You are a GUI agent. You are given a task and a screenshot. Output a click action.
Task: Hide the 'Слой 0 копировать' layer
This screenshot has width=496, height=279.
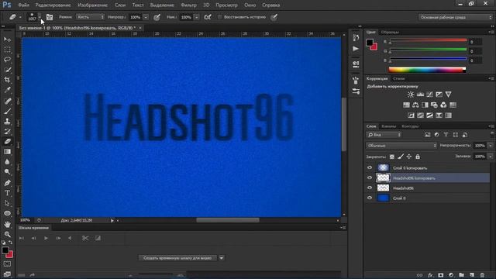point(370,167)
